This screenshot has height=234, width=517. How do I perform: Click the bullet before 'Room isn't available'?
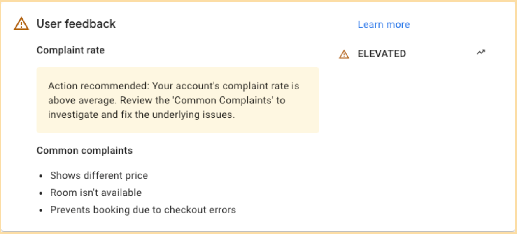click(41, 193)
